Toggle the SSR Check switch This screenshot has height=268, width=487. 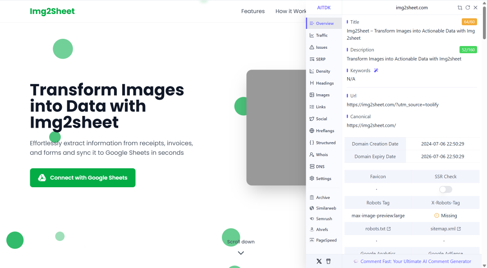click(x=446, y=189)
